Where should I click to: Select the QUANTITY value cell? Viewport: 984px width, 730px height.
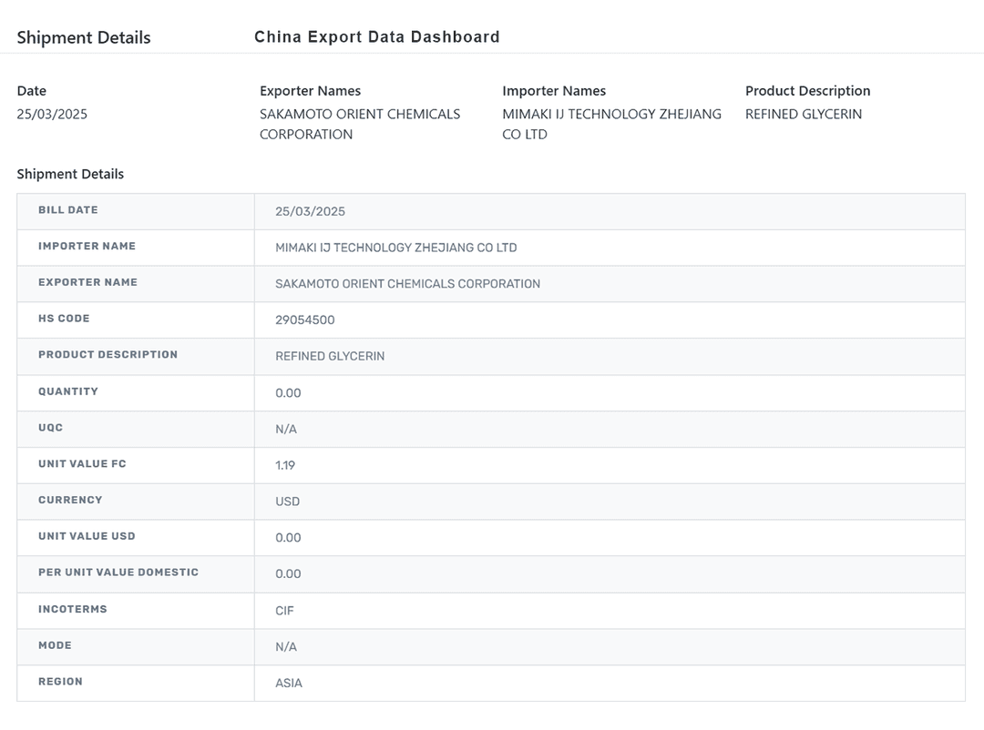[288, 393]
